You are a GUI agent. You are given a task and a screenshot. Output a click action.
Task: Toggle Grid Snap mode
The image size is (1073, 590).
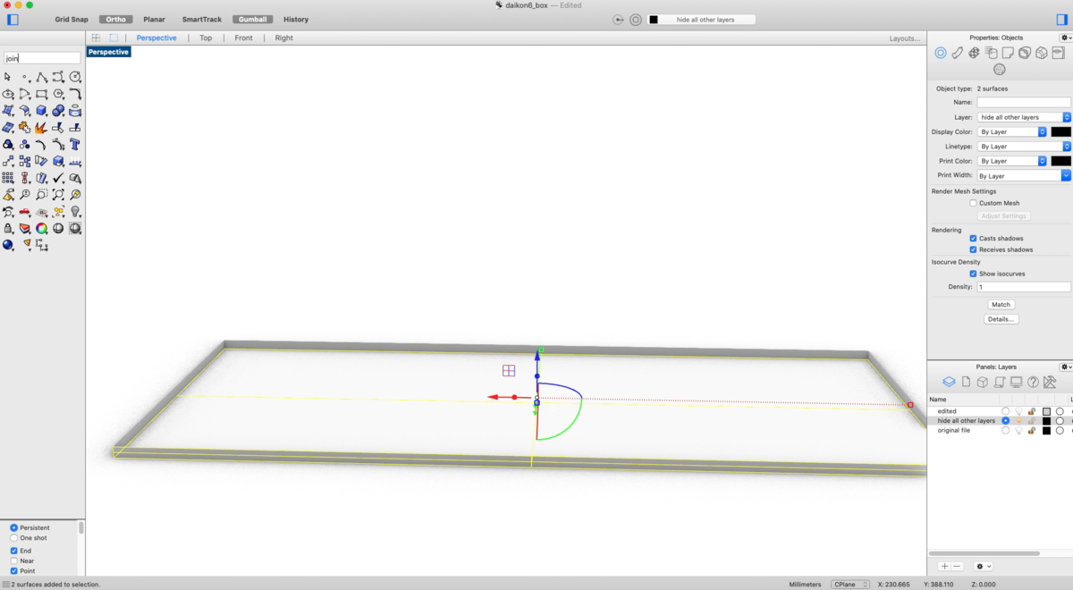click(71, 19)
